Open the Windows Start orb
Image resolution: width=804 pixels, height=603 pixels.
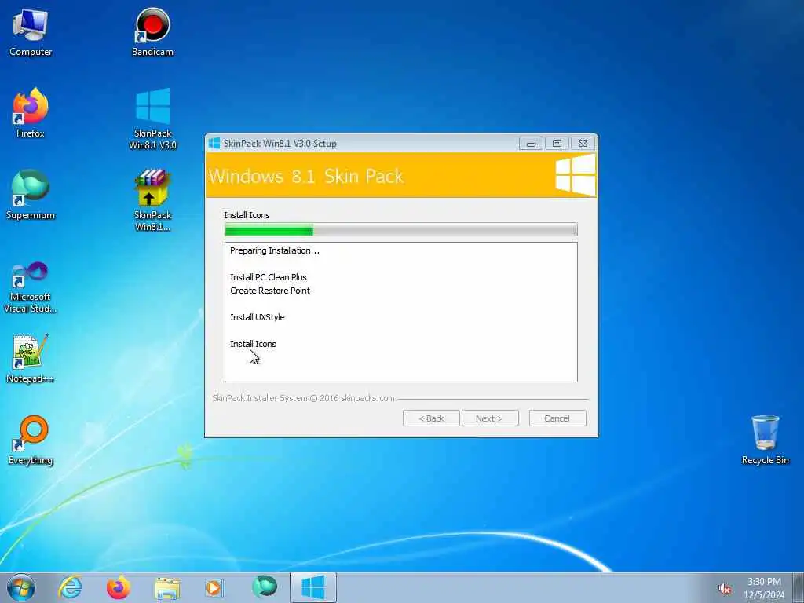[x=21, y=587]
